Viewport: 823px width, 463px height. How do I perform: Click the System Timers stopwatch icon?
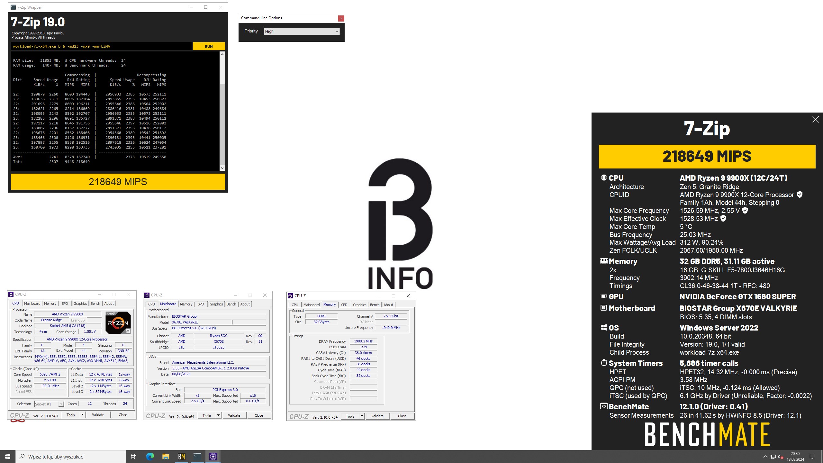coord(604,363)
